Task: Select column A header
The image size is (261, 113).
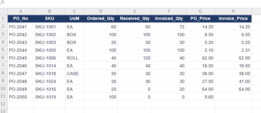Action: [x=21, y=11]
